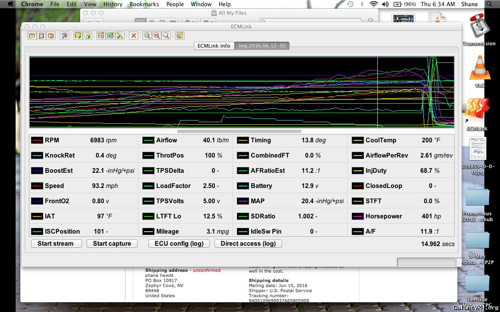Image resolution: width=500 pixels, height=312 pixels.
Task: Open ECU config (log) button
Action: [179, 243]
